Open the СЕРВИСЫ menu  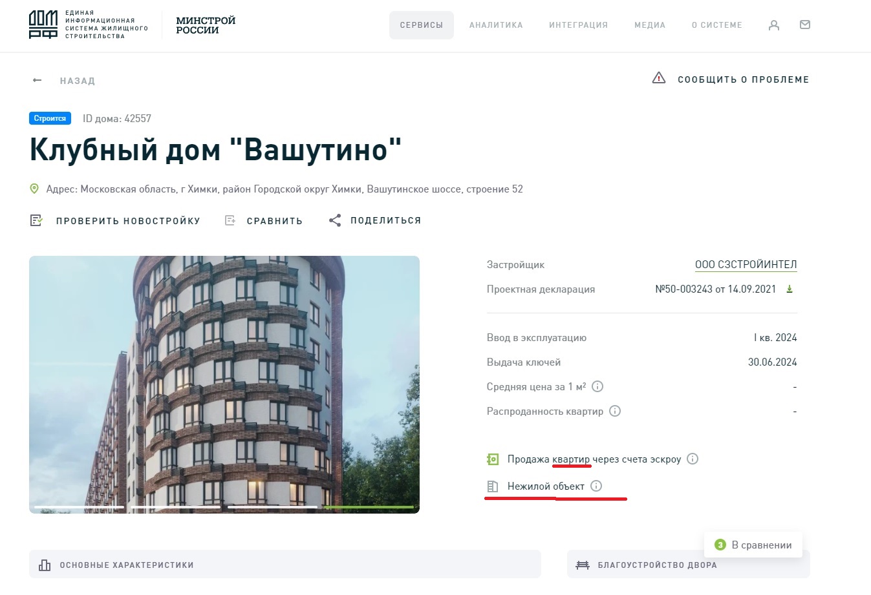422,25
